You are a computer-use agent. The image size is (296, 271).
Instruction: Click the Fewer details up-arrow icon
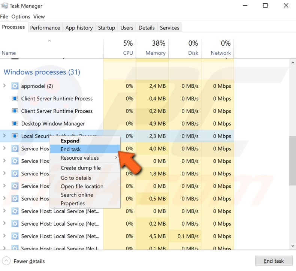tap(6, 261)
